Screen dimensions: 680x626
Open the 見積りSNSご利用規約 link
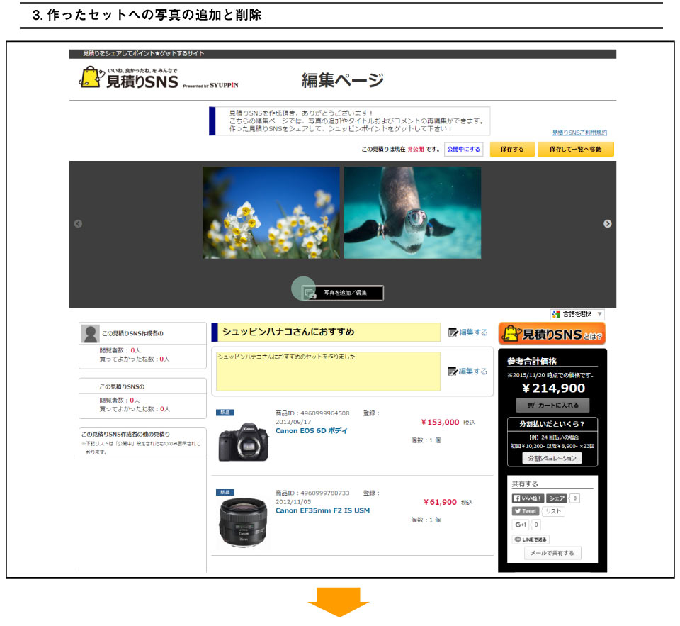[x=579, y=133]
